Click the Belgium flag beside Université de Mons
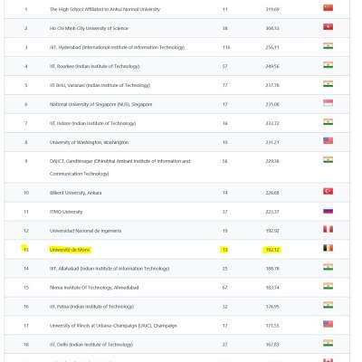This screenshot has width=362, height=362. click(x=328, y=248)
